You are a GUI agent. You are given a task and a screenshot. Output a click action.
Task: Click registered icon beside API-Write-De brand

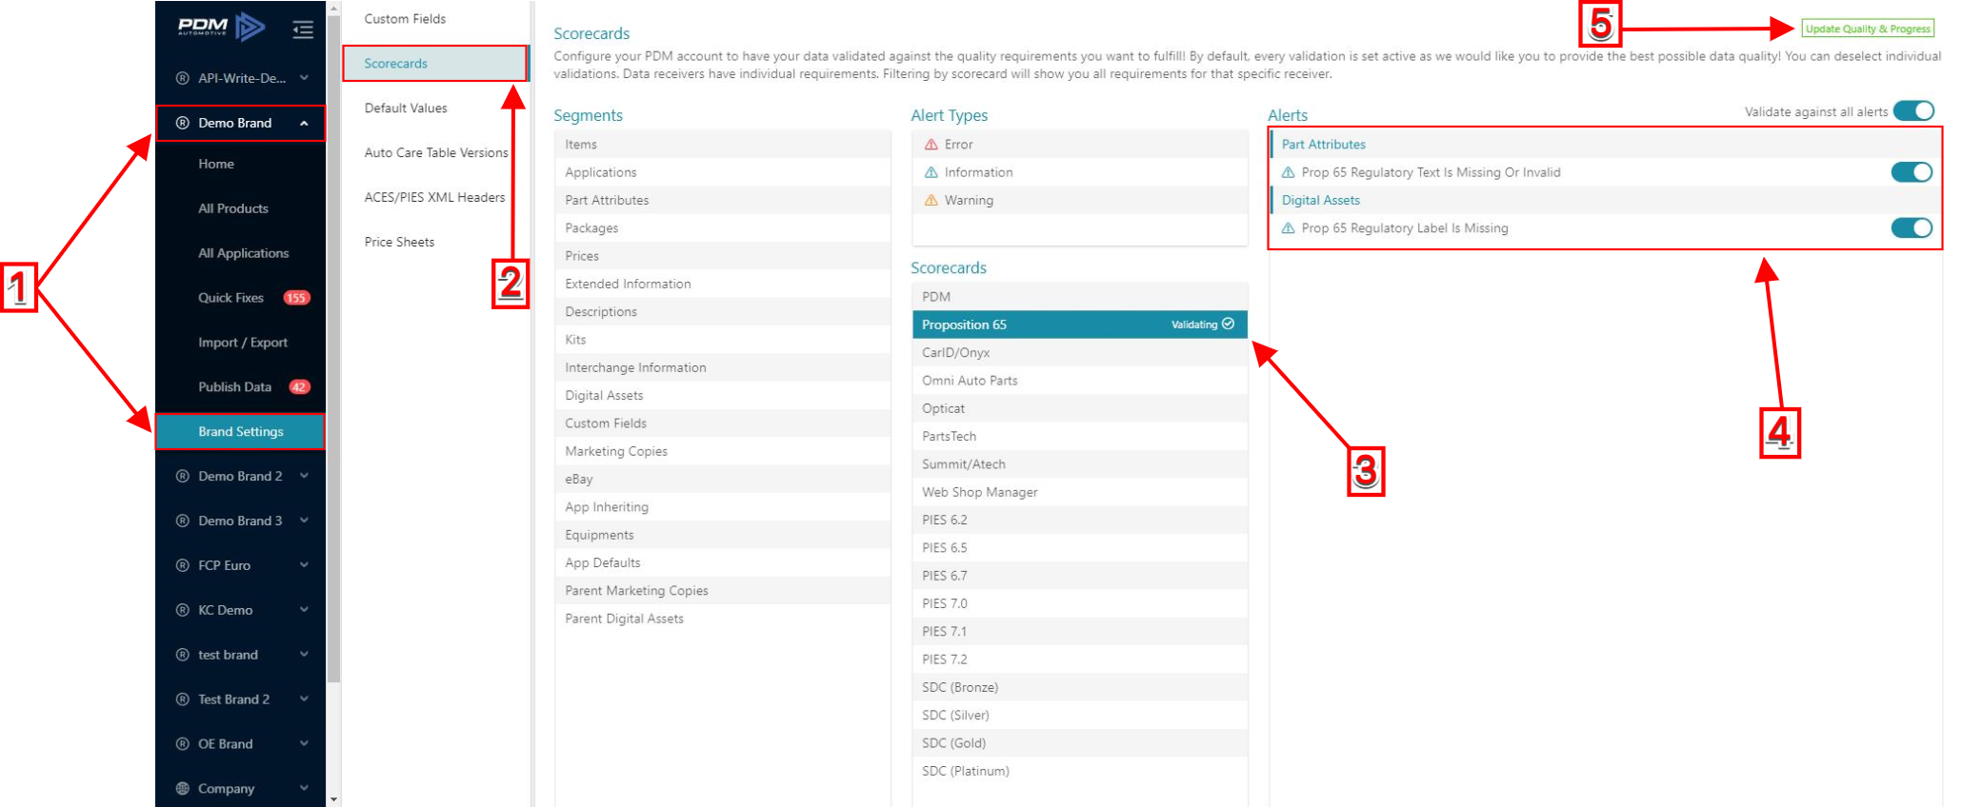[x=183, y=78]
